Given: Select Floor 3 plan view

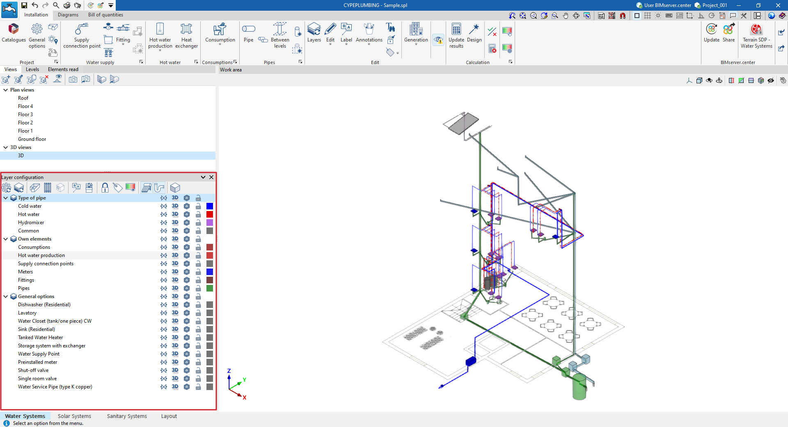Looking at the screenshot, I should click(x=25, y=115).
